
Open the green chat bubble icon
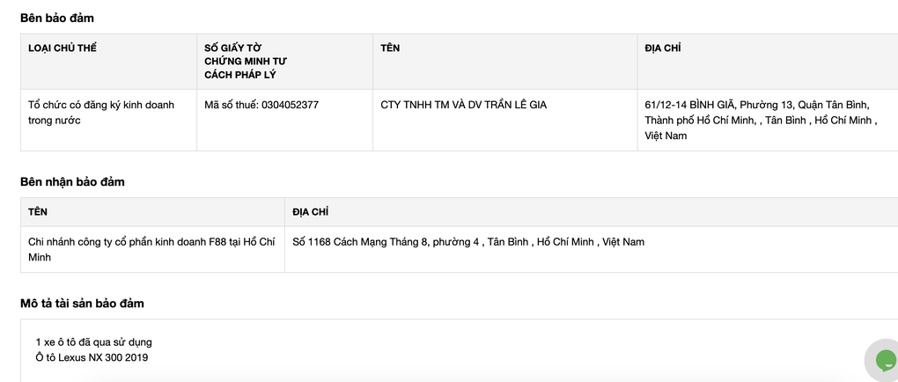pyautogui.click(x=886, y=361)
